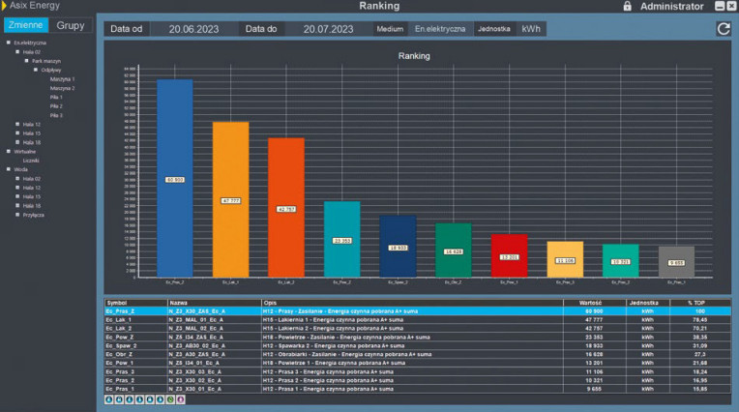Click the N_Z3_MAL_01_Ec_A name cell
Viewport: 739px width, 412px height.
point(215,319)
